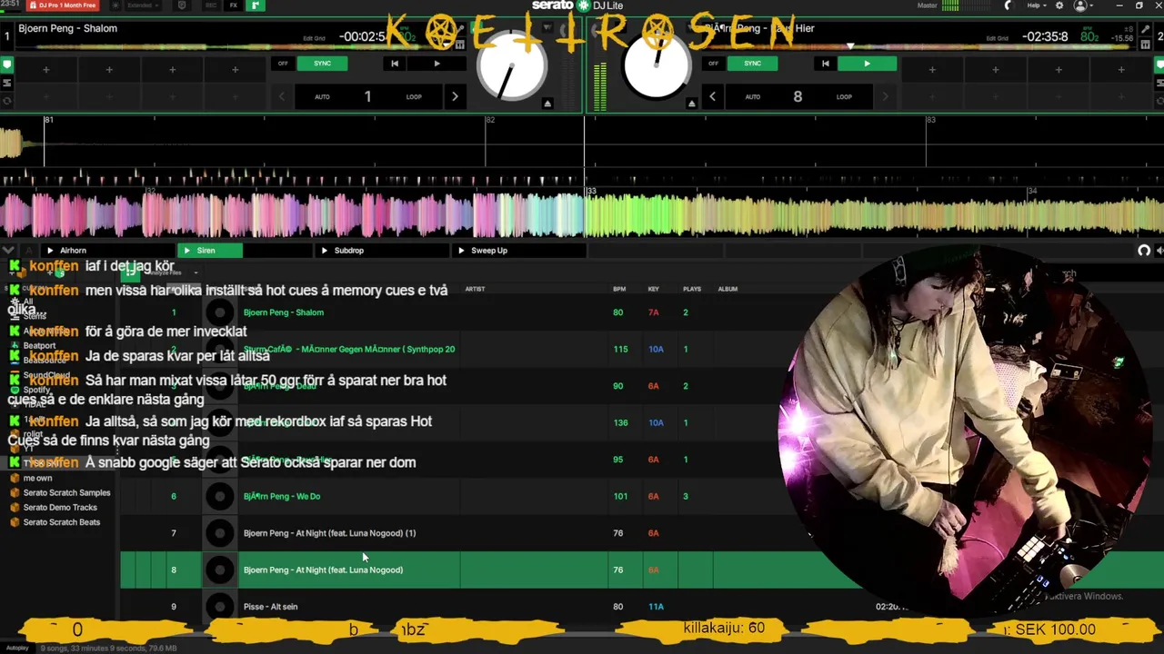Jump to previous track on right deck
1164x654 pixels.
pyautogui.click(x=825, y=64)
